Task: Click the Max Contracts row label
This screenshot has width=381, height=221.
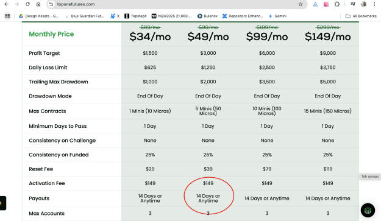Action: (48, 111)
